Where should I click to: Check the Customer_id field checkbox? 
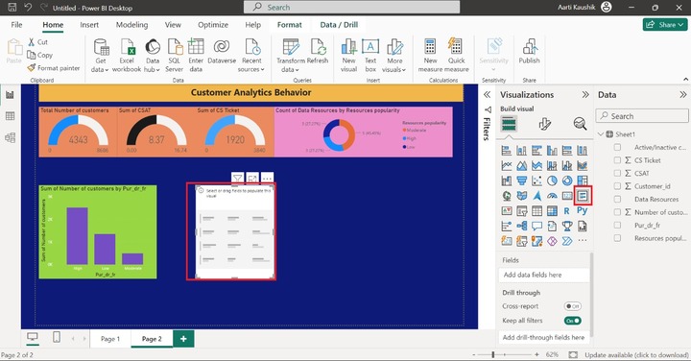617,186
